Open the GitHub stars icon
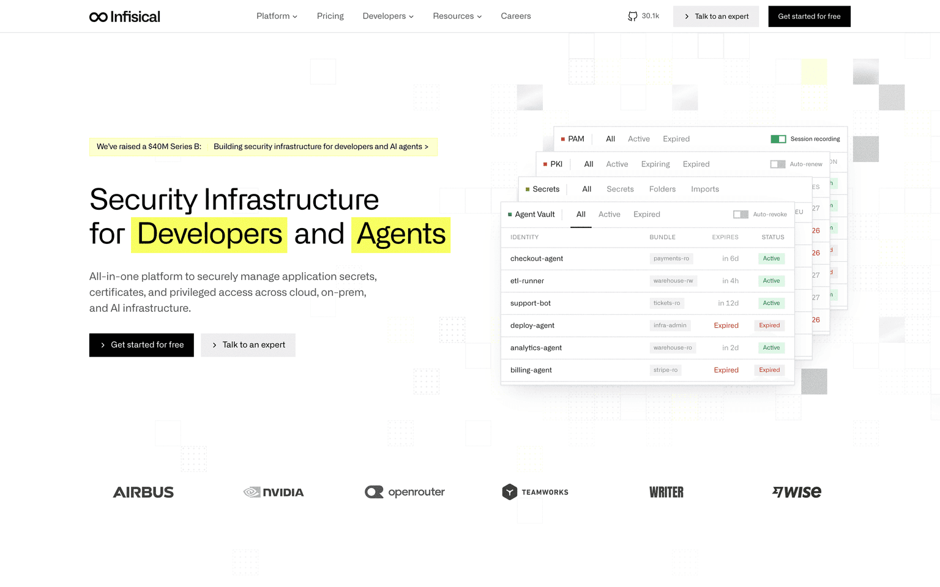The image size is (940, 587). (x=633, y=17)
